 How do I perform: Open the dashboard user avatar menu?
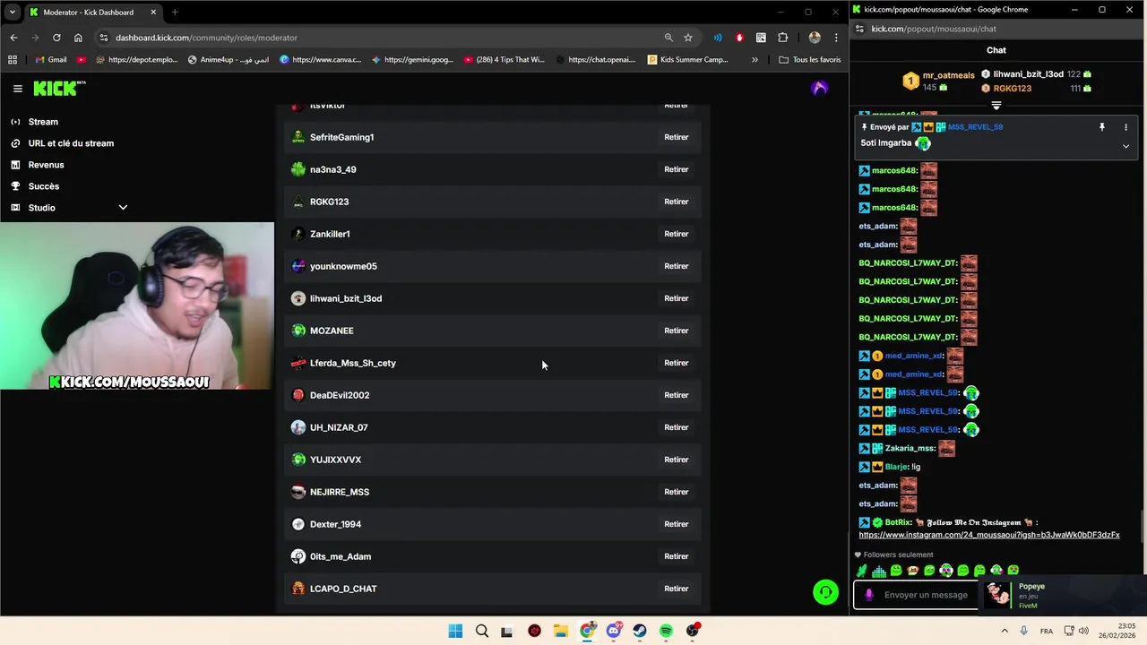point(818,88)
